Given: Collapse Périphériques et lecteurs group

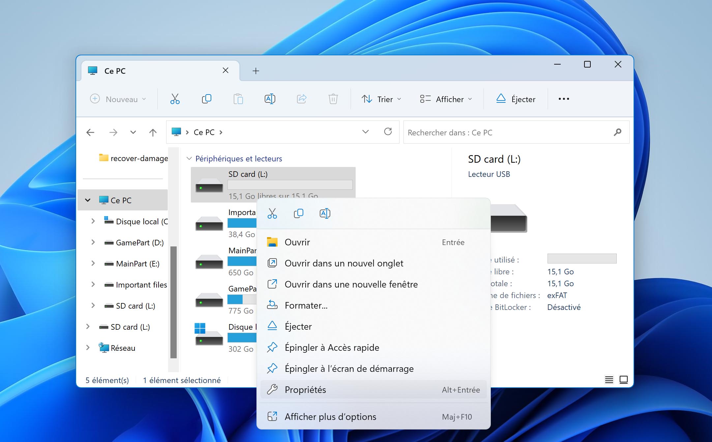Looking at the screenshot, I should [189, 159].
